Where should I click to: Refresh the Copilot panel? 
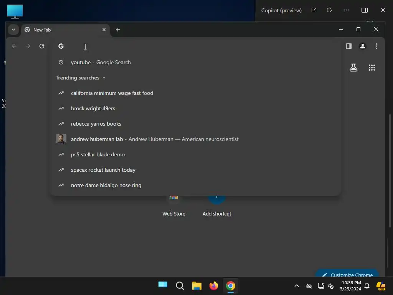click(x=329, y=10)
